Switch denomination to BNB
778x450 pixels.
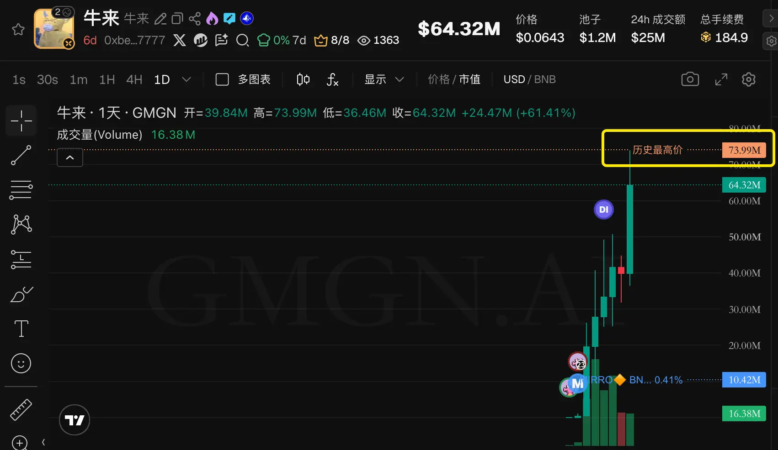[x=545, y=79]
